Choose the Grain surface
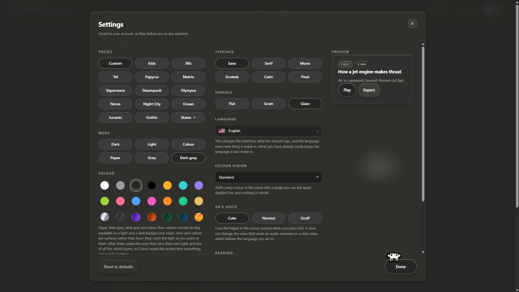 point(268,104)
